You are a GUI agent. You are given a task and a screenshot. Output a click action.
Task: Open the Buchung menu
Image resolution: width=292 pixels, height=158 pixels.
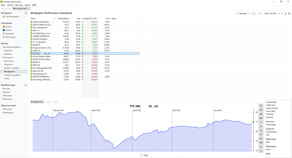click(19, 5)
